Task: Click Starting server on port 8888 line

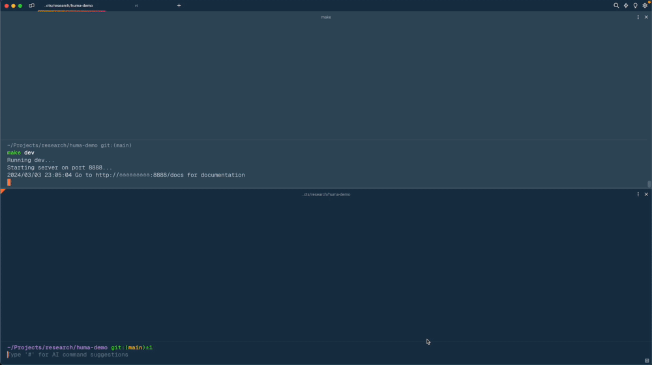Action: click(x=59, y=168)
